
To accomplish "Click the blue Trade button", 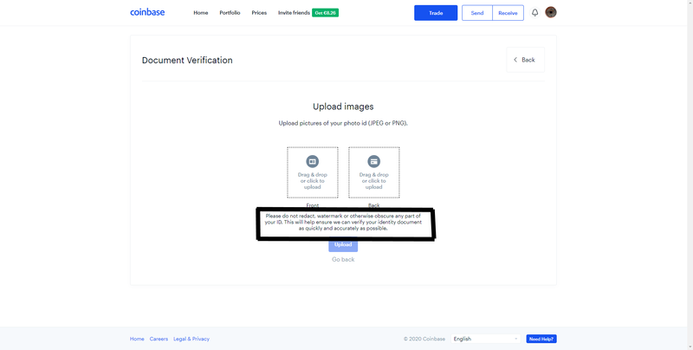I will pos(436,13).
